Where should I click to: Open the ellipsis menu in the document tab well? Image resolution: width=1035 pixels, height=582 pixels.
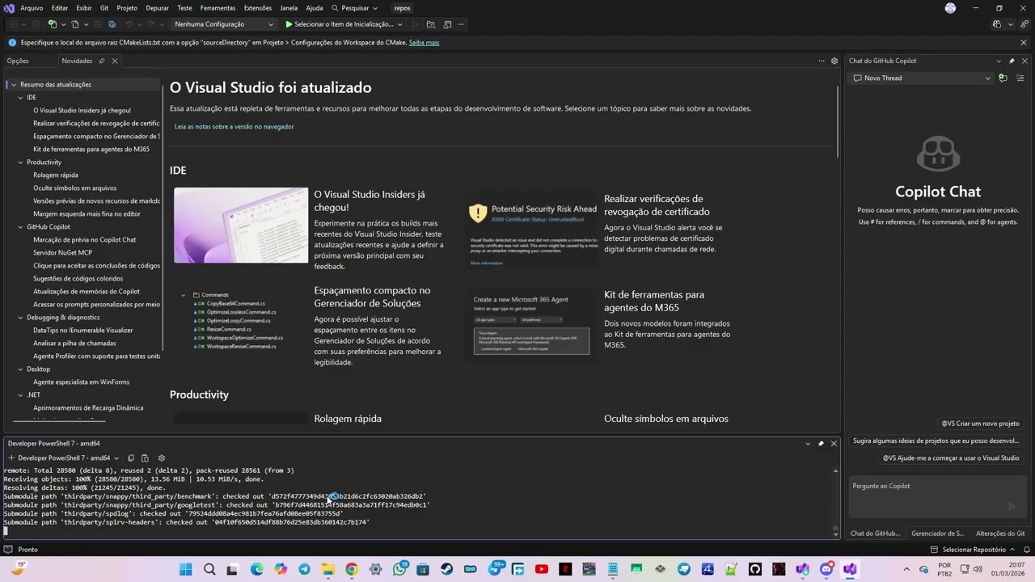[822, 61]
